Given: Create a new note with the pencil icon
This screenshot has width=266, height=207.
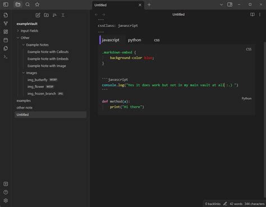Looking at the screenshot, I should tap(38, 15).
